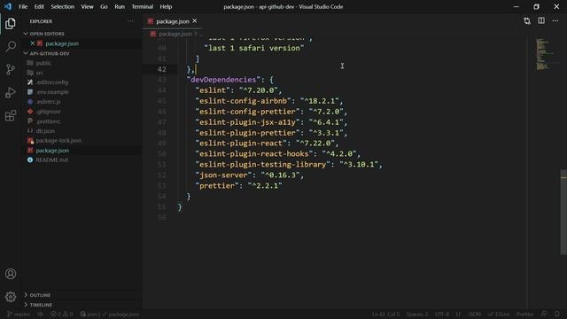The image size is (567, 319).
Task: Open .prettierrc file in explorer
Action: point(48,121)
